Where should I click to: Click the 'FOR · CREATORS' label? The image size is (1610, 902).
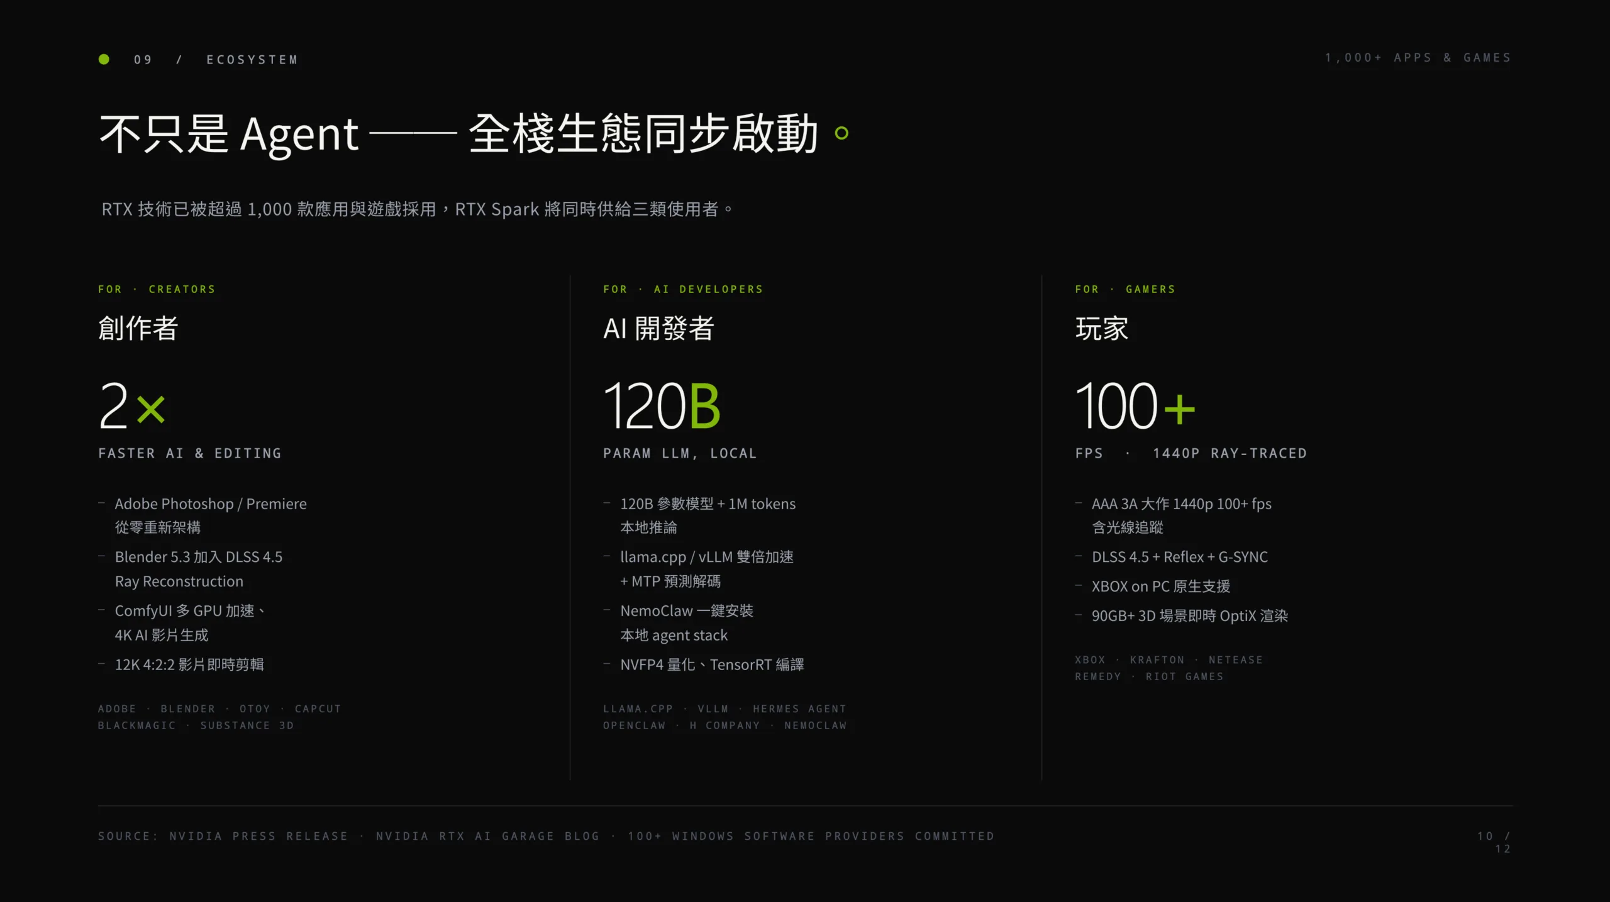point(157,289)
